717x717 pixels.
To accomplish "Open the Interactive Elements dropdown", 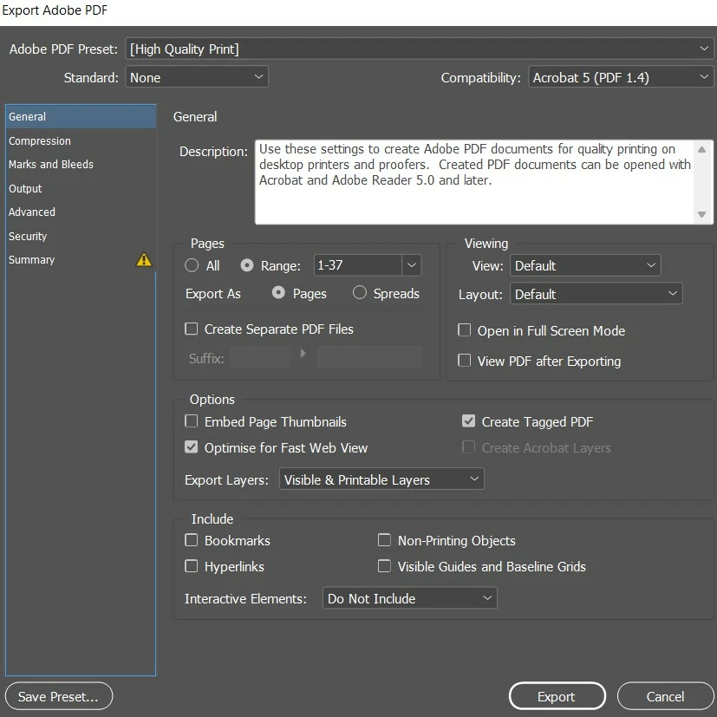I will [x=410, y=598].
